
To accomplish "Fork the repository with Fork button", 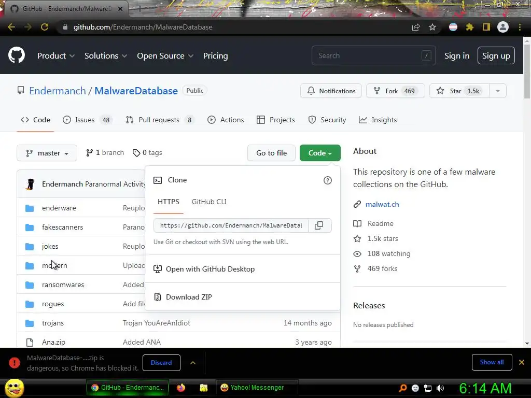I will click(395, 91).
